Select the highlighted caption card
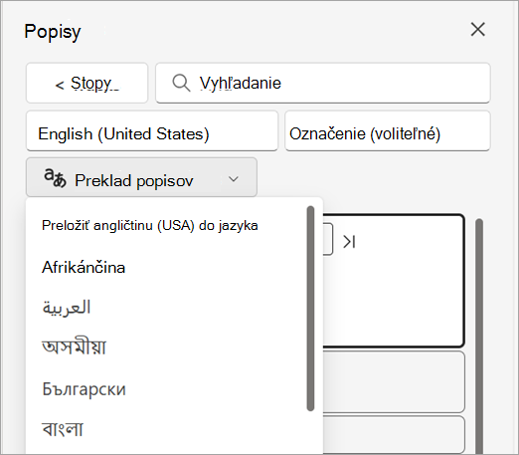The image size is (519, 455). 394,281
